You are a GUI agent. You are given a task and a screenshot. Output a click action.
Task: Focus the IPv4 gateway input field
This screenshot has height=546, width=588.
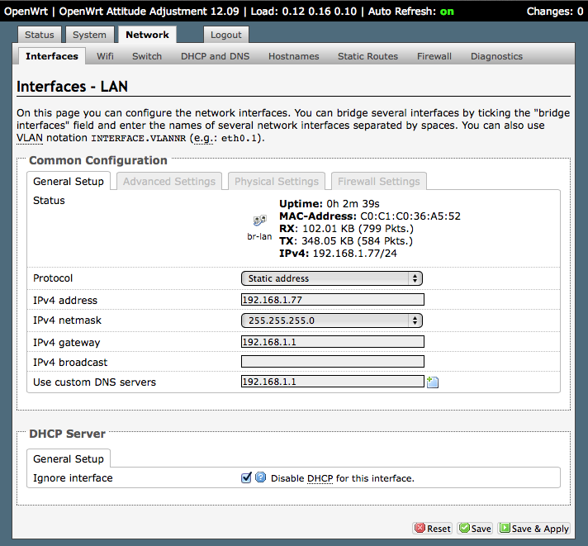pos(333,342)
